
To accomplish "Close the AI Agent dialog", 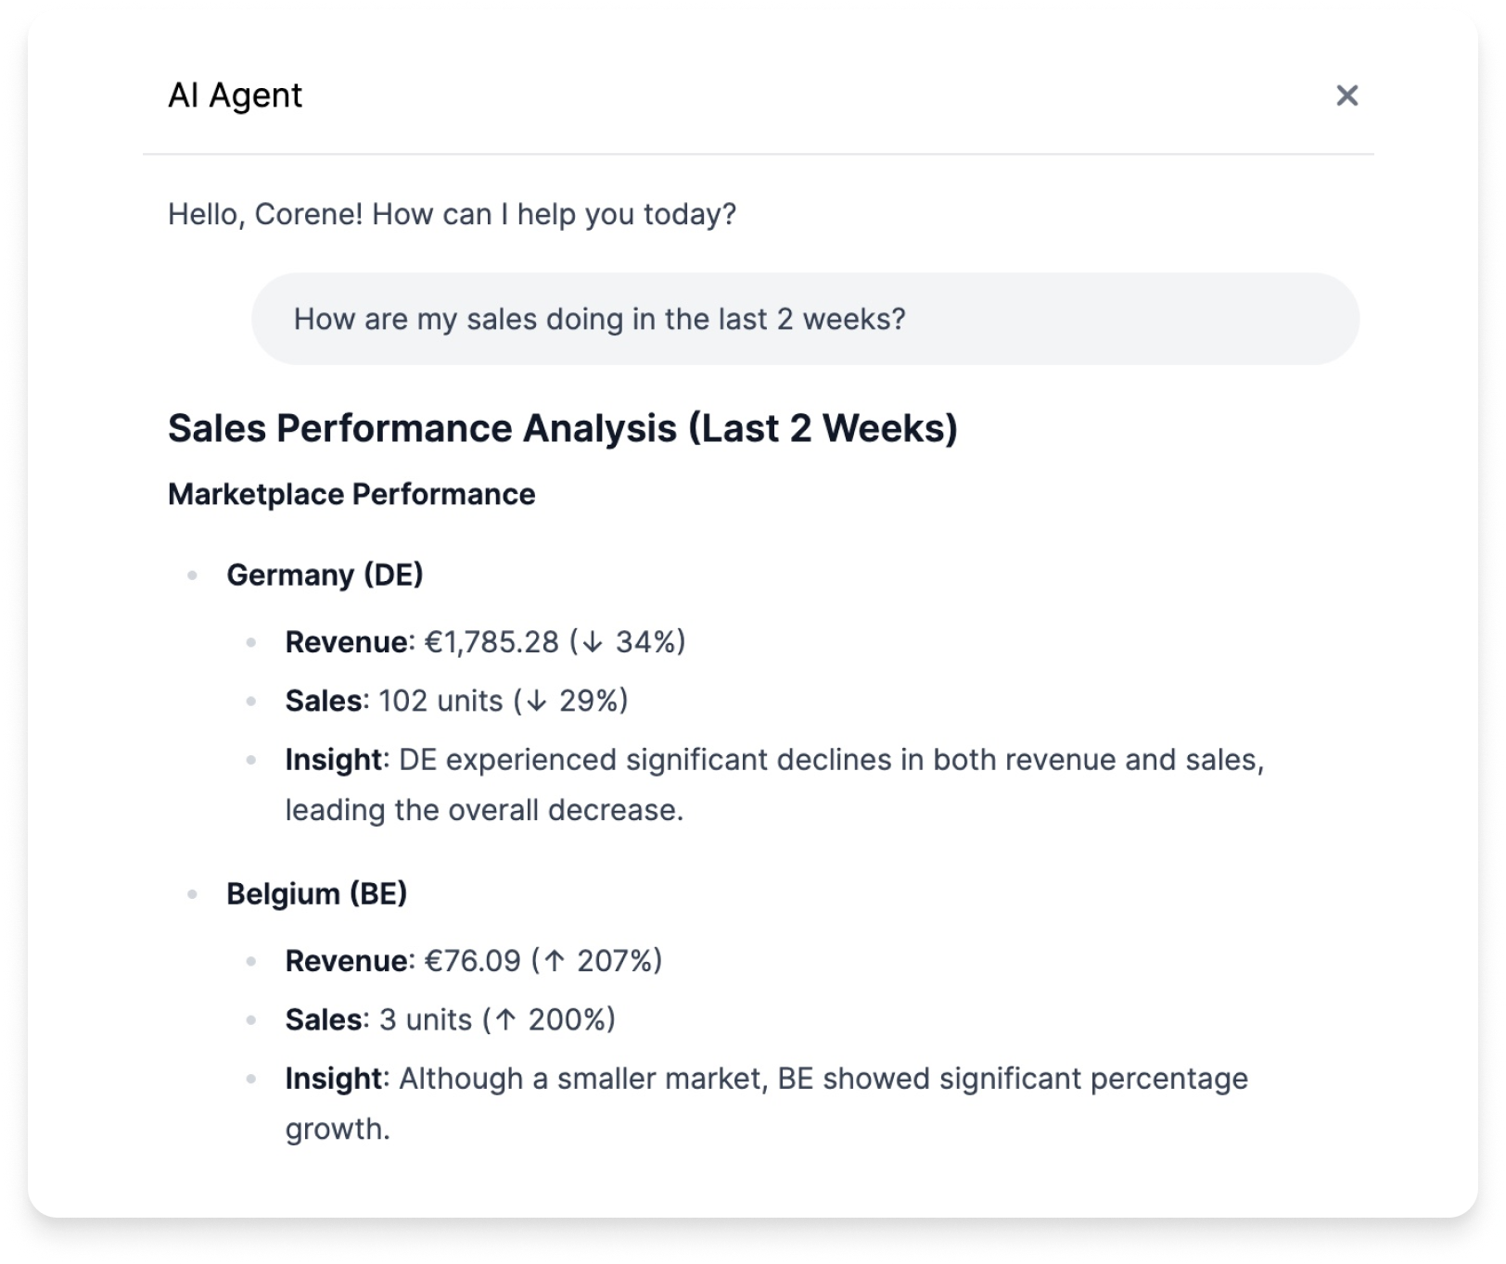I will tap(1346, 95).
